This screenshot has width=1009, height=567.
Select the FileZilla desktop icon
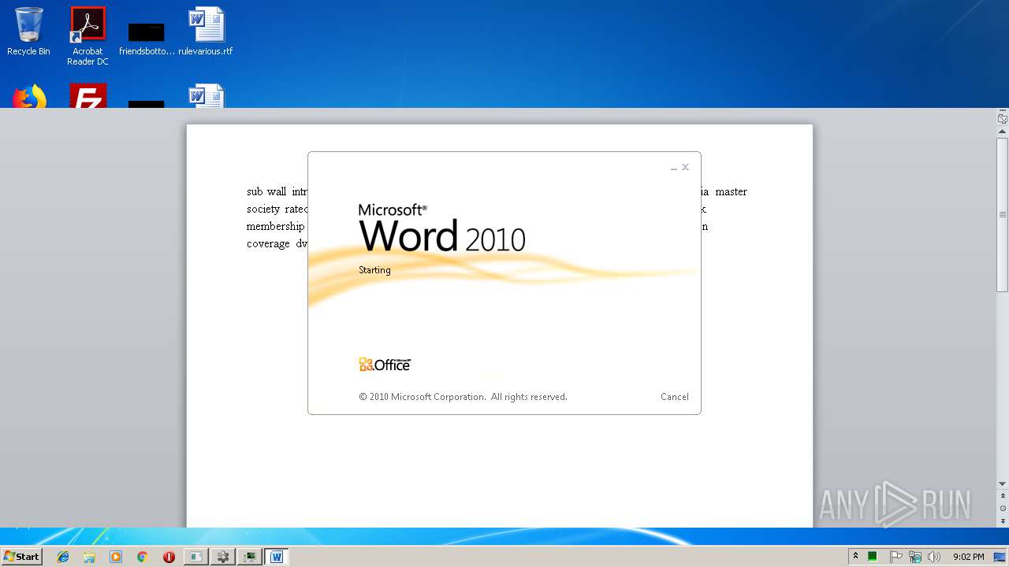click(87, 96)
